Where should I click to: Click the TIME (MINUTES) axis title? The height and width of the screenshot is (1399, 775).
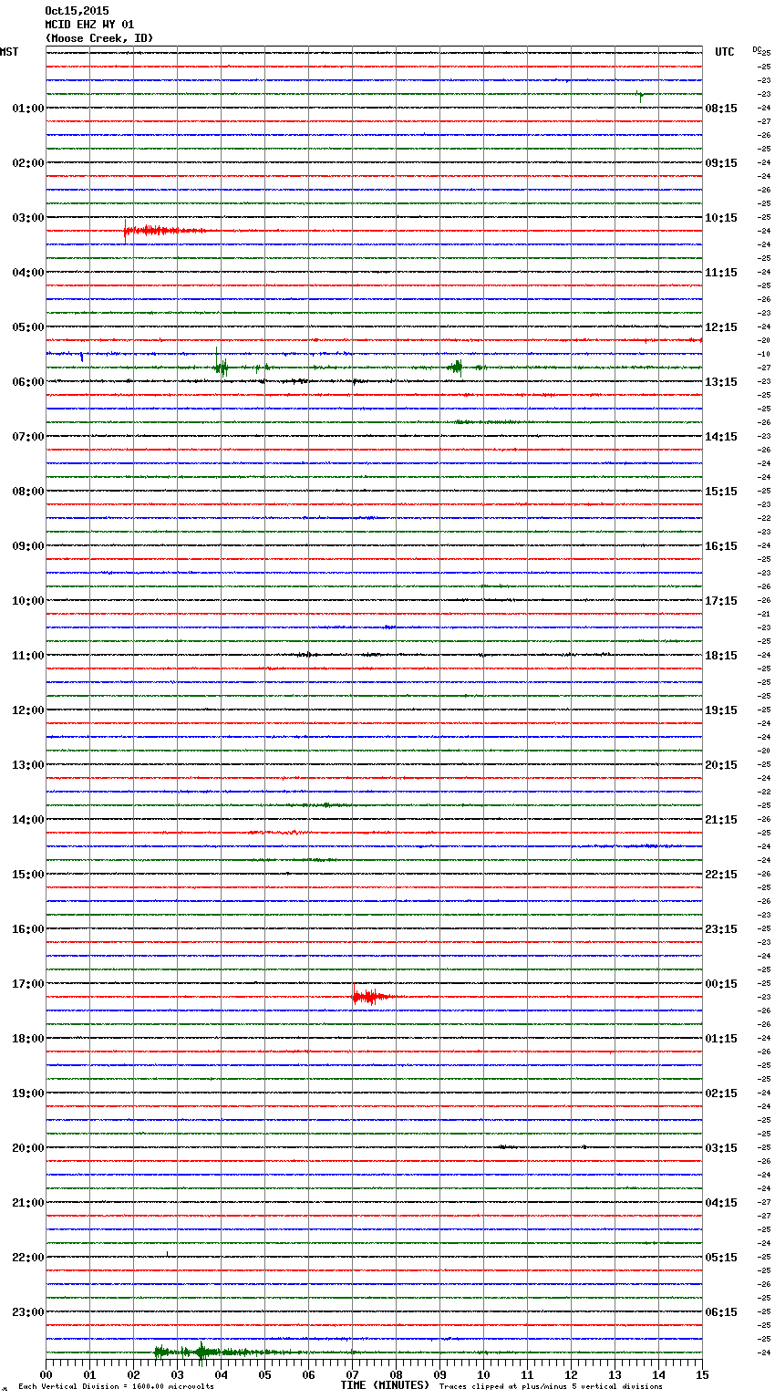coord(385,1385)
